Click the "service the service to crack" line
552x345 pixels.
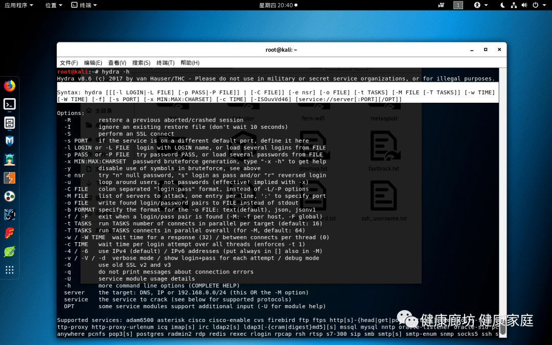(x=178, y=299)
